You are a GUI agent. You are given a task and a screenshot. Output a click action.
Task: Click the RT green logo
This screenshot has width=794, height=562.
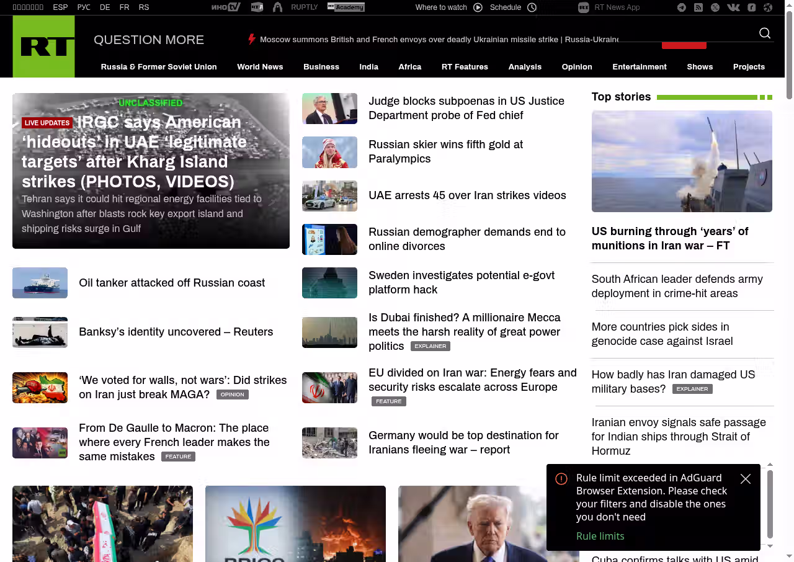coord(43,47)
